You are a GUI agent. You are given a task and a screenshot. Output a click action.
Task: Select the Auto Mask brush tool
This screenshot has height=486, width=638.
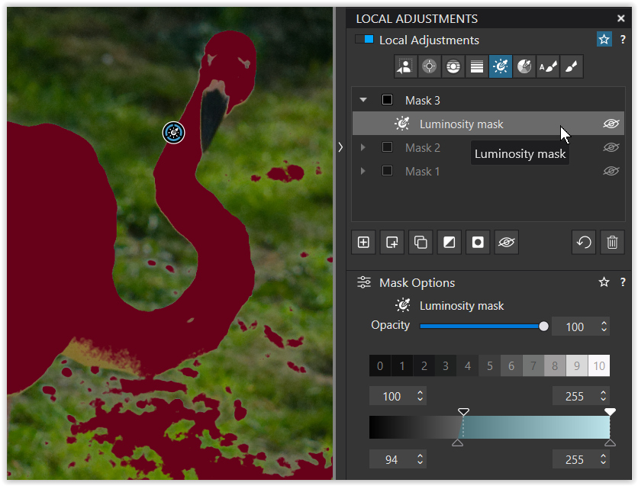coord(548,67)
